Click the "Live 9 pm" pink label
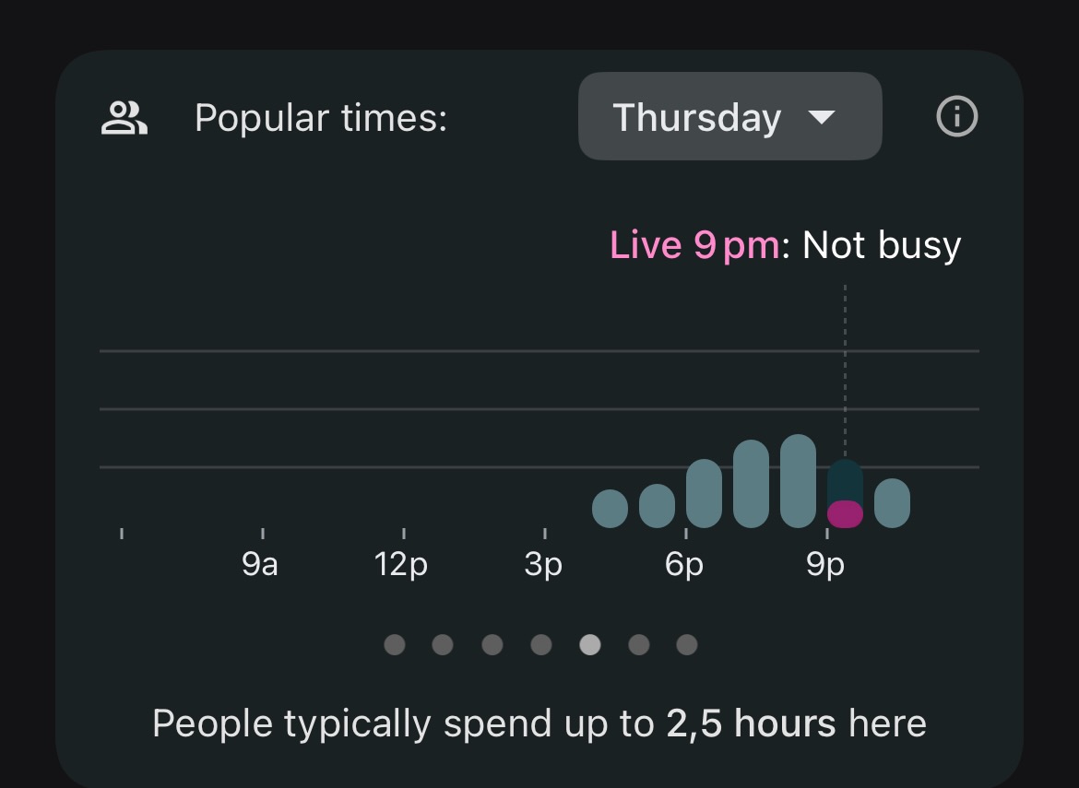 point(694,245)
